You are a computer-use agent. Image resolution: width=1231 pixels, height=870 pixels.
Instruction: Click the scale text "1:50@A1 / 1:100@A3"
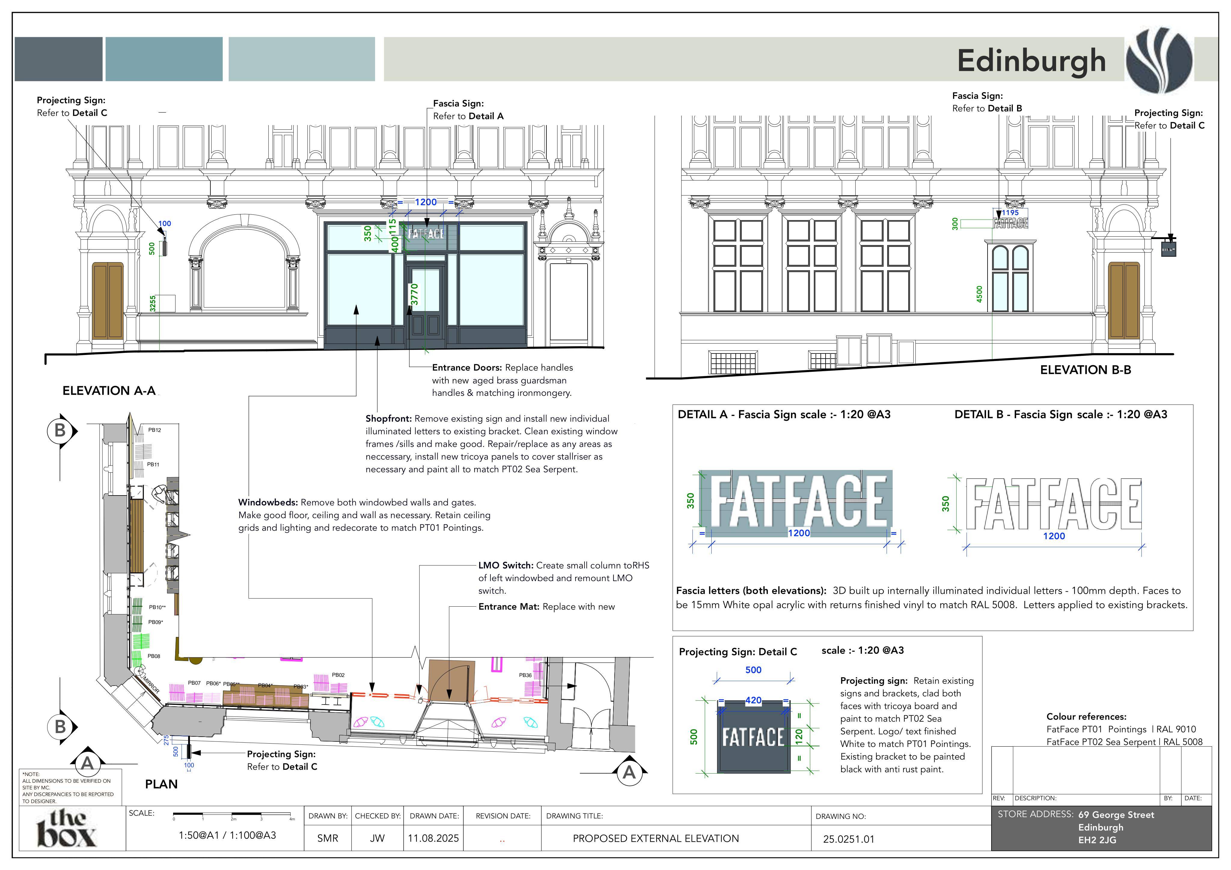point(227,835)
